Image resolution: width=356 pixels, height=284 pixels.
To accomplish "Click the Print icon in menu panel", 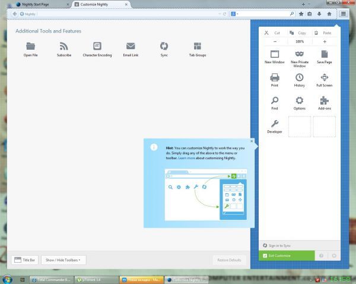I will coord(275,78).
